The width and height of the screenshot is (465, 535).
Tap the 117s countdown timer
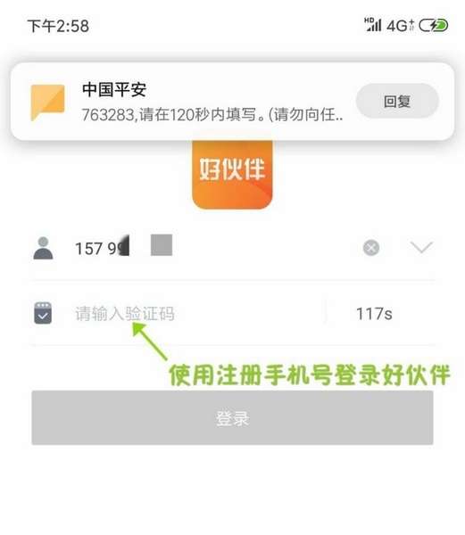coord(374,314)
